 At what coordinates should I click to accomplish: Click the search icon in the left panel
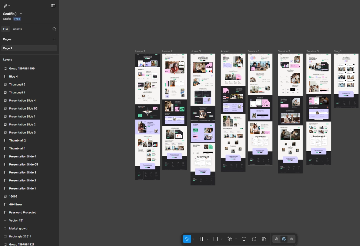pos(54,29)
